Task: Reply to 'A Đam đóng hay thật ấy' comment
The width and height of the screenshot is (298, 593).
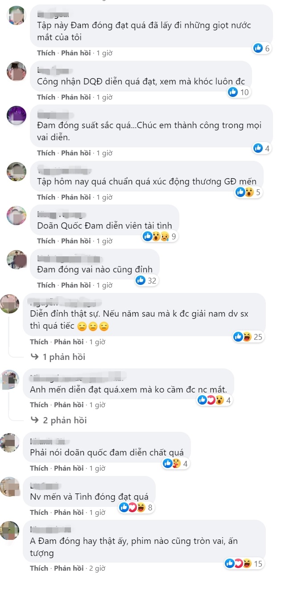Action: click(69, 568)
